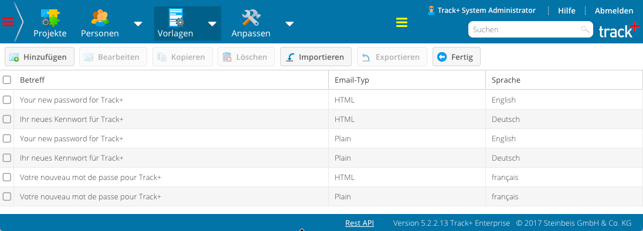Image resolution: width=643 pixels, height=231 pixels.
Task: Check the Deutsch Plain Kennwort template row
Action: click(x=7, y=158)
